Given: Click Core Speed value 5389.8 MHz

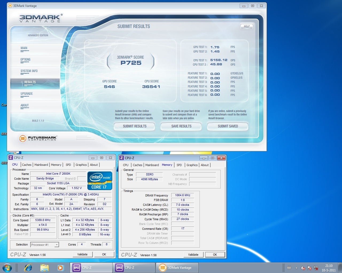Looking at the screenshot, I should 43,220.
